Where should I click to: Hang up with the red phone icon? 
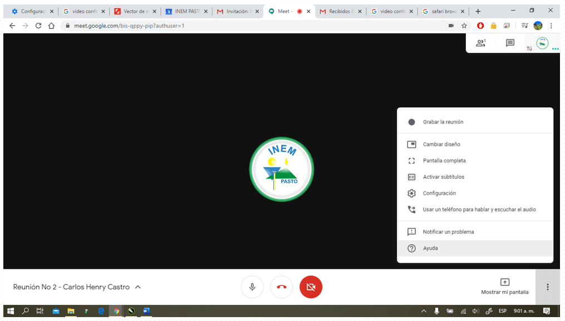pyautogui.click(x=282, y=287)
